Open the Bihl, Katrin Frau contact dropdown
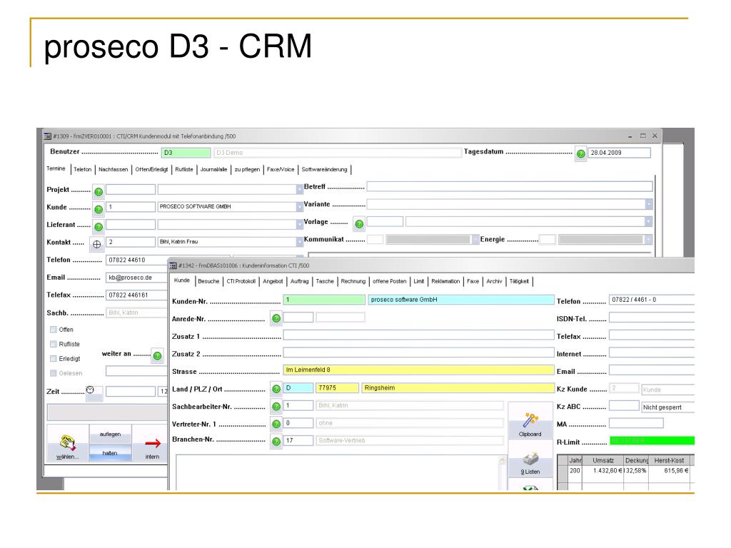The width and height of the screenshot is (731, 548). click(x=299, y=242)
